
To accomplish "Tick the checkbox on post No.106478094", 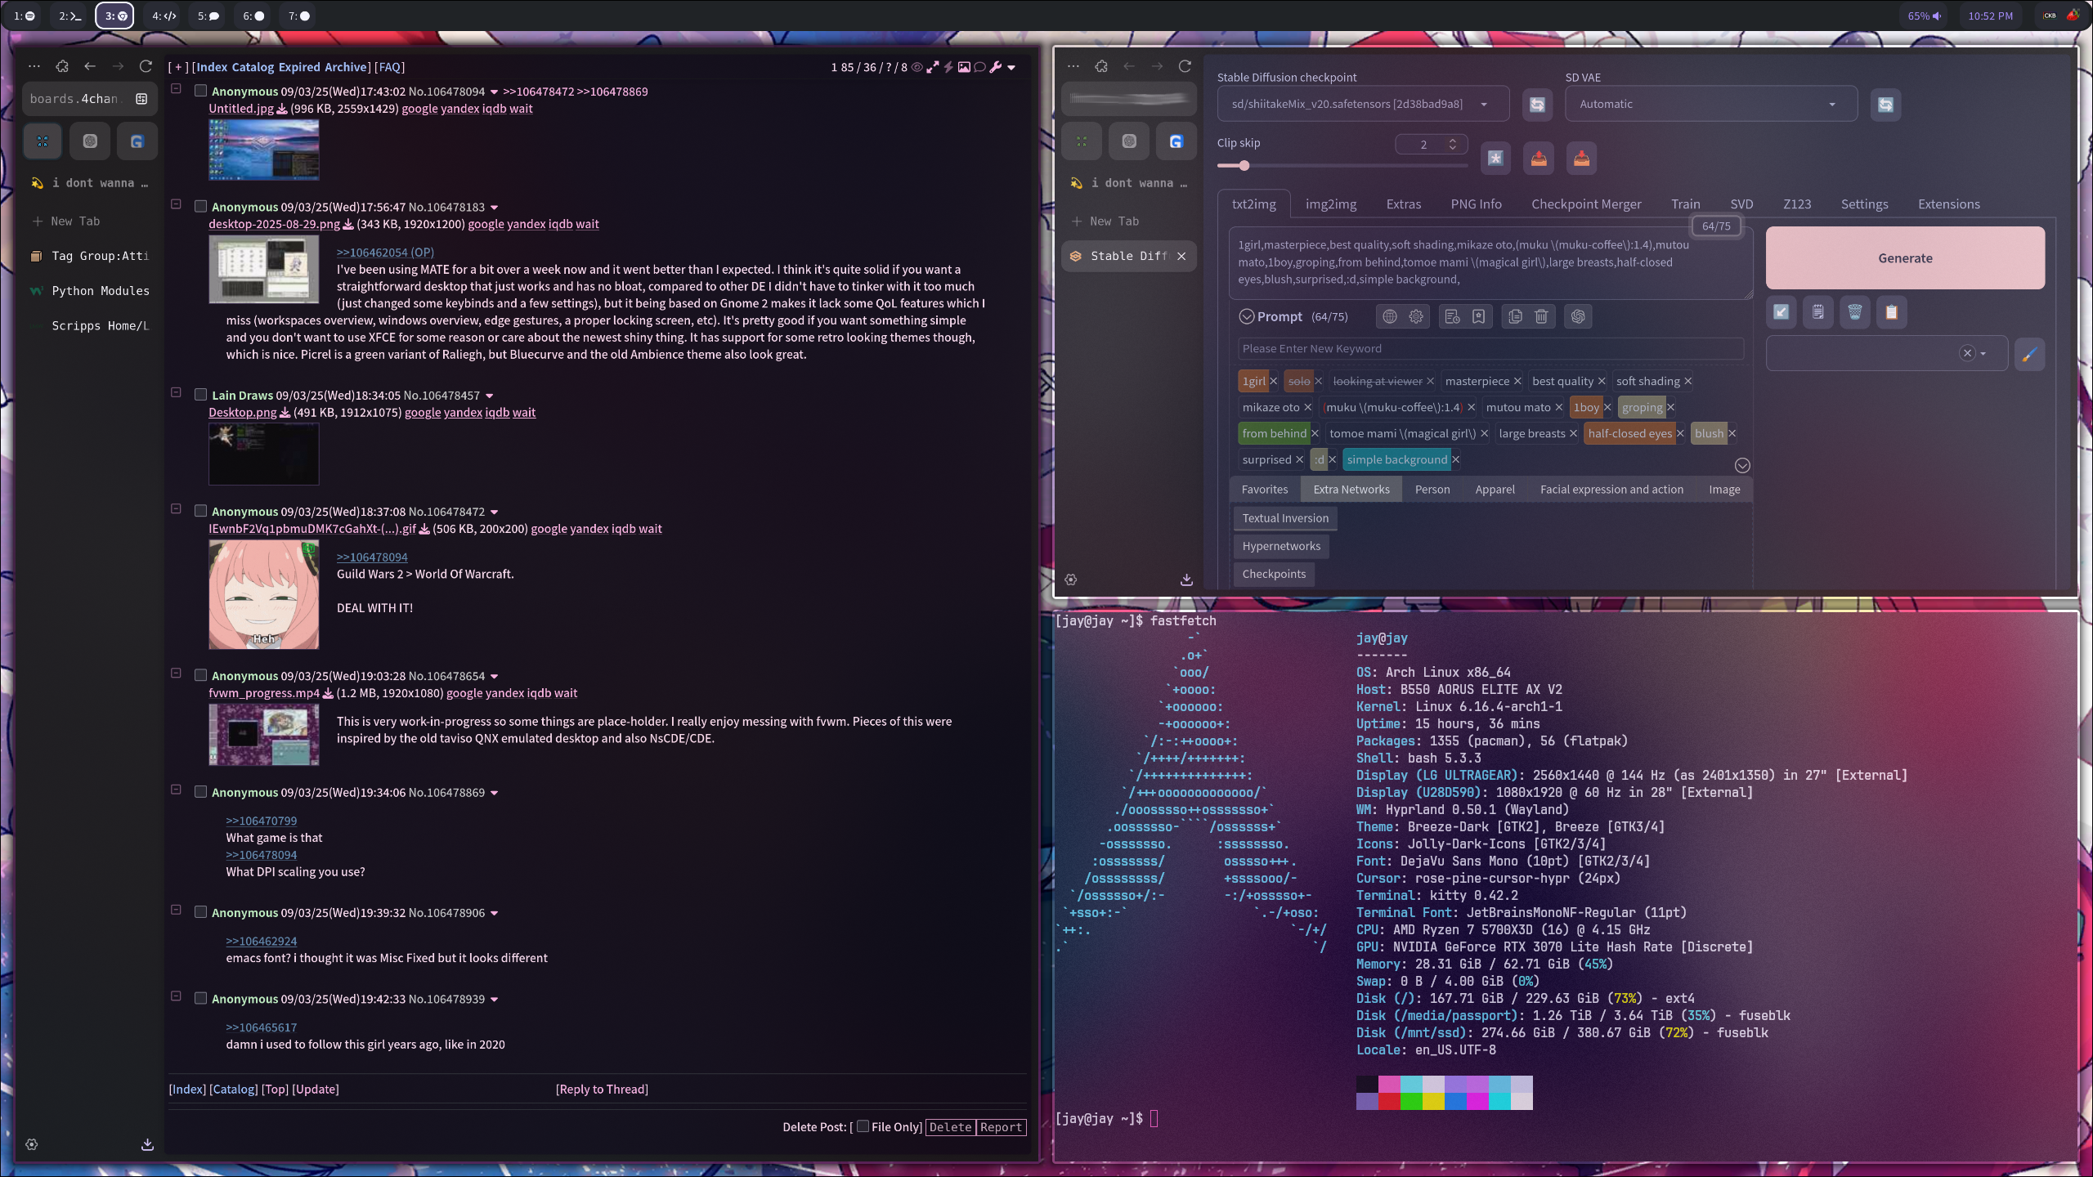I will click(x=200, y=92).
